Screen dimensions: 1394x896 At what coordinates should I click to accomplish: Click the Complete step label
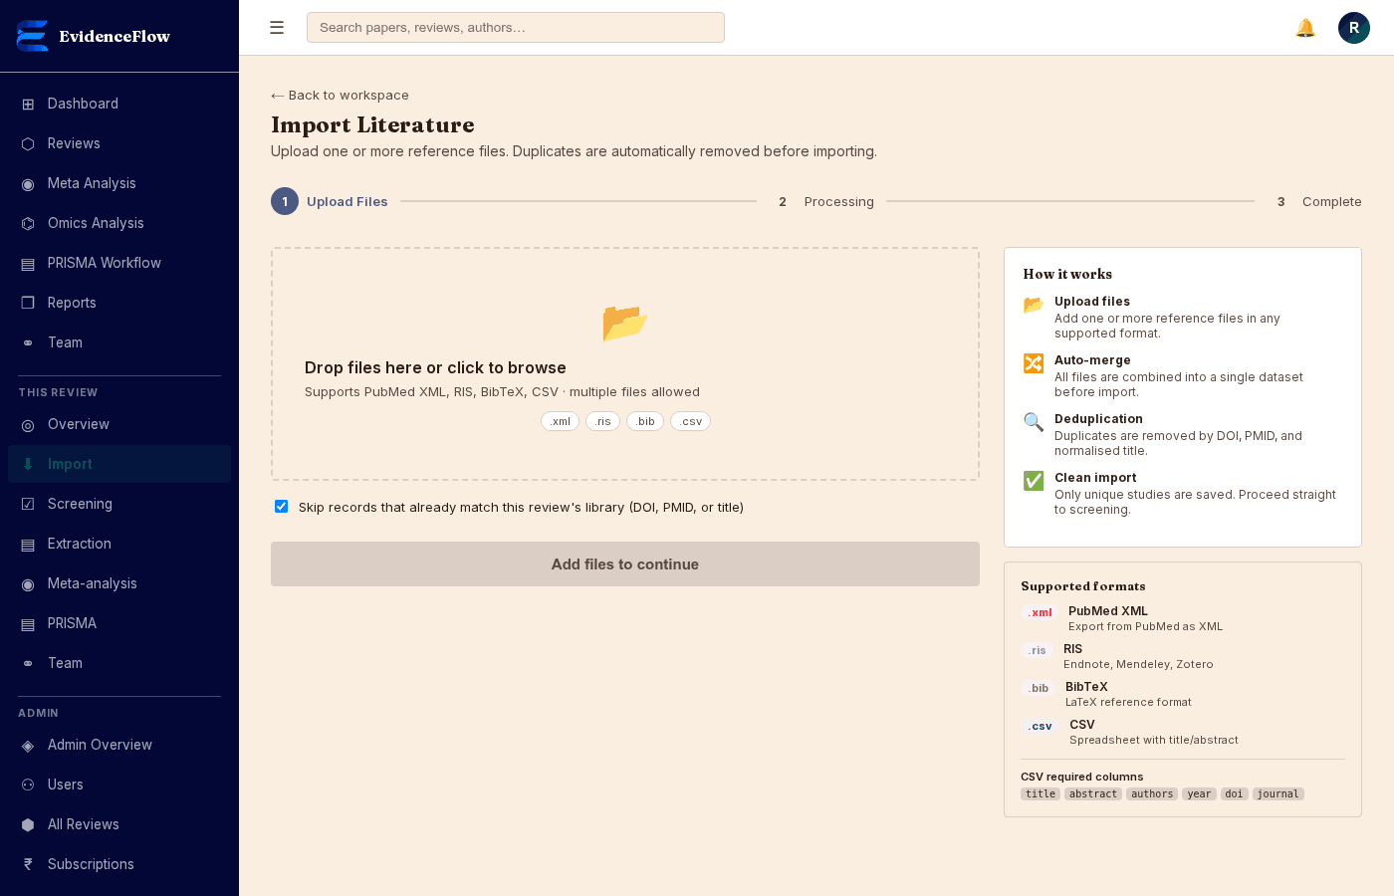[x=1332, y=202]
